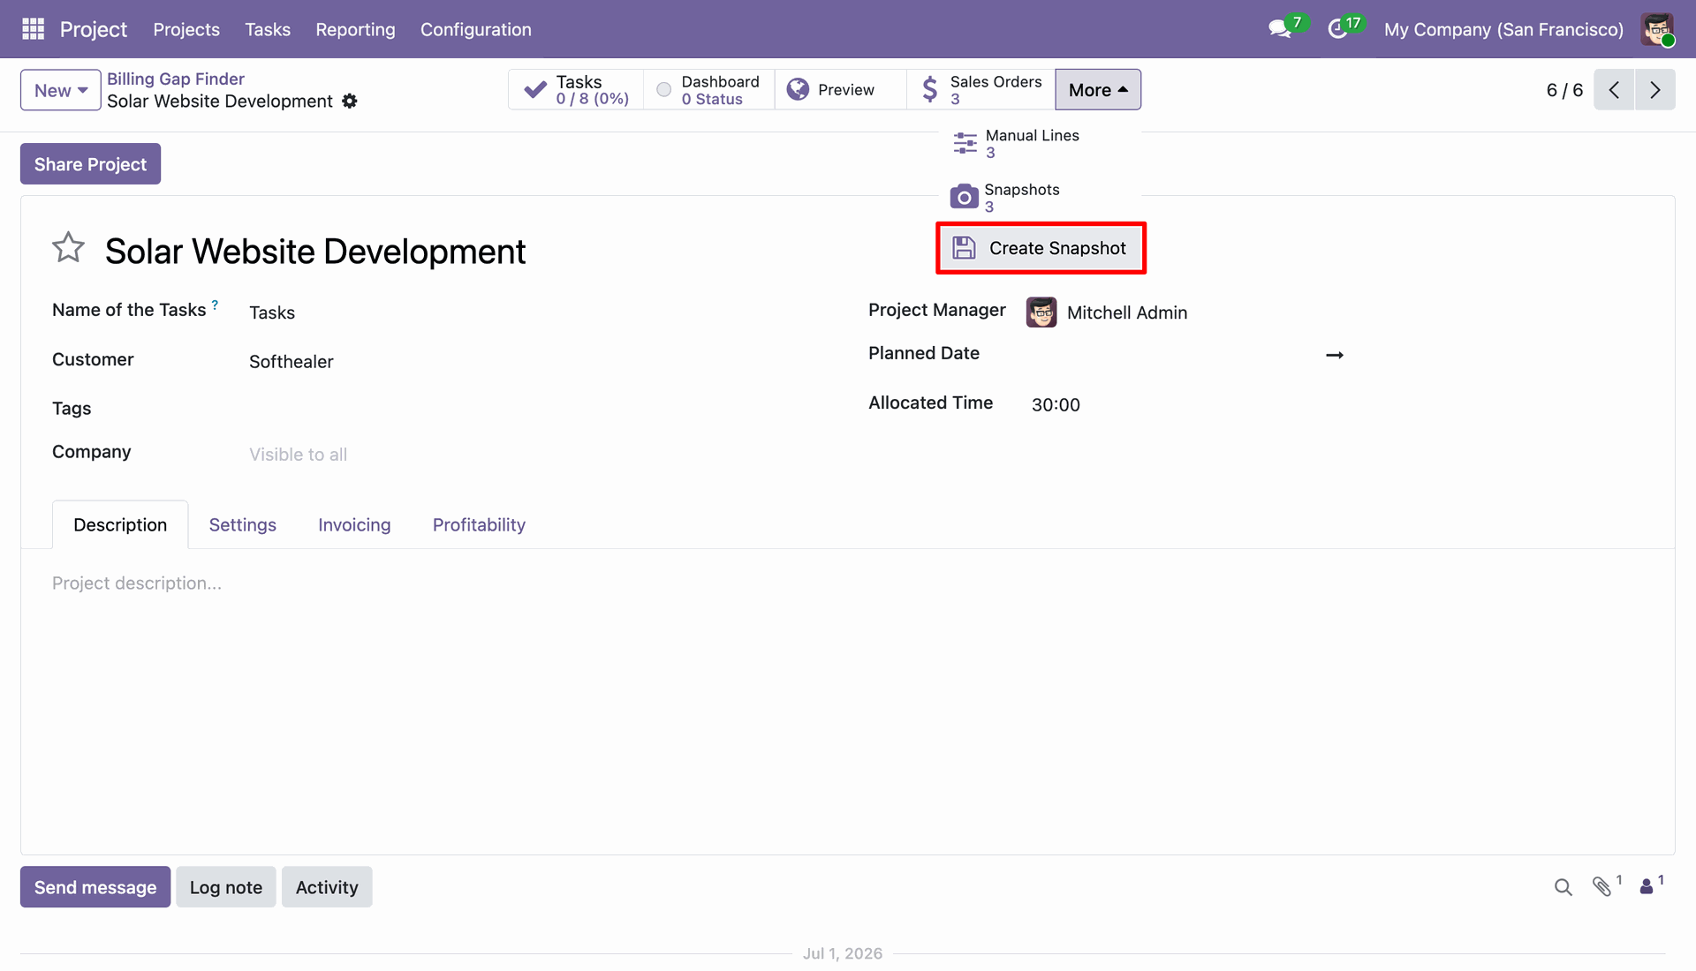1696x971 pixels.
Task: Open Snapshots list from More menu
Action: pyautogui.click(x=1040, y=198)
